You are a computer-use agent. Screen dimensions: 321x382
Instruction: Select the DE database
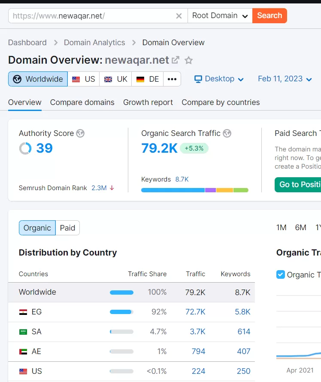tap(148, 79)
